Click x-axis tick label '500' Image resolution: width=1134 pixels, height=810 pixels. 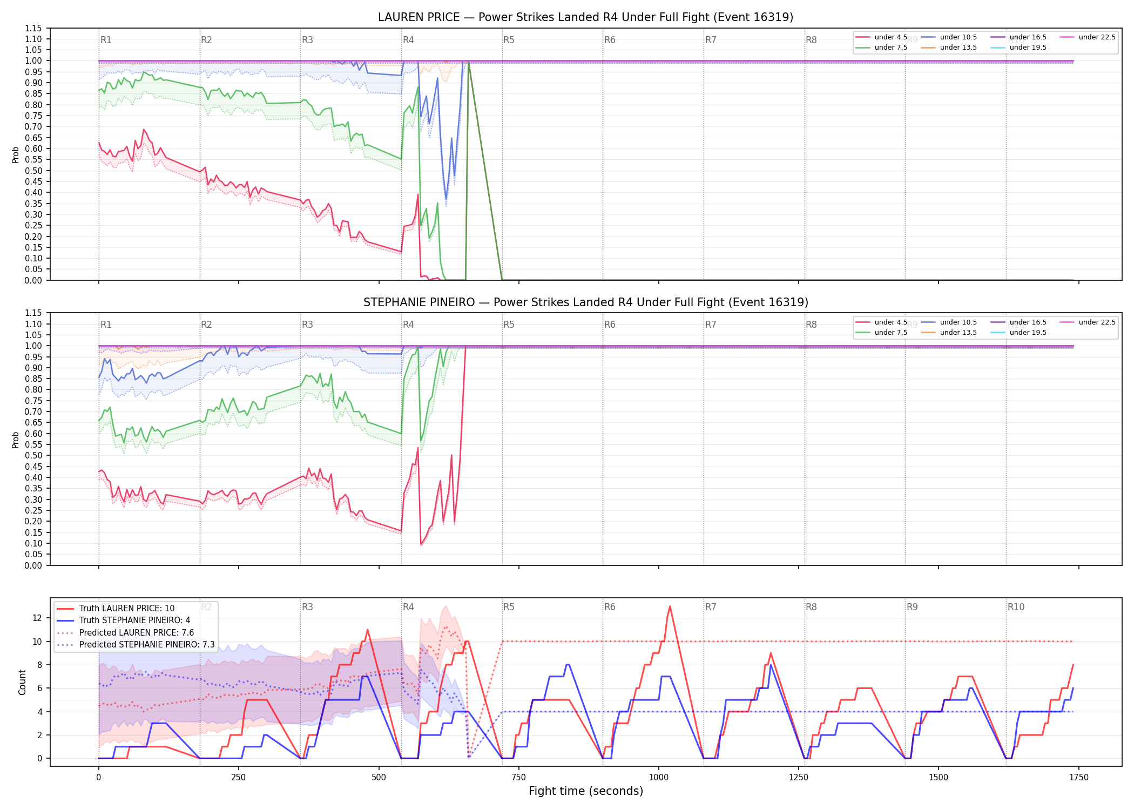pyautogui.click(x=379, y=778)
